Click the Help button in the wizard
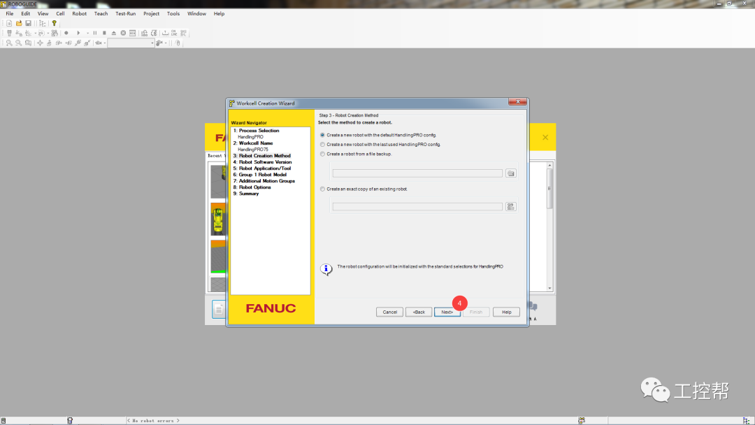The height and width of the screenshot is (425, 755). (507, 312)
